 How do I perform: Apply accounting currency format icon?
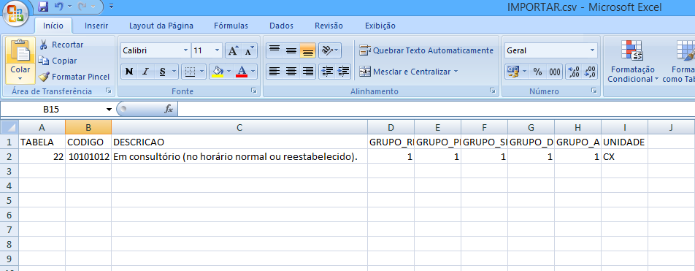click(x=512, y=72)
